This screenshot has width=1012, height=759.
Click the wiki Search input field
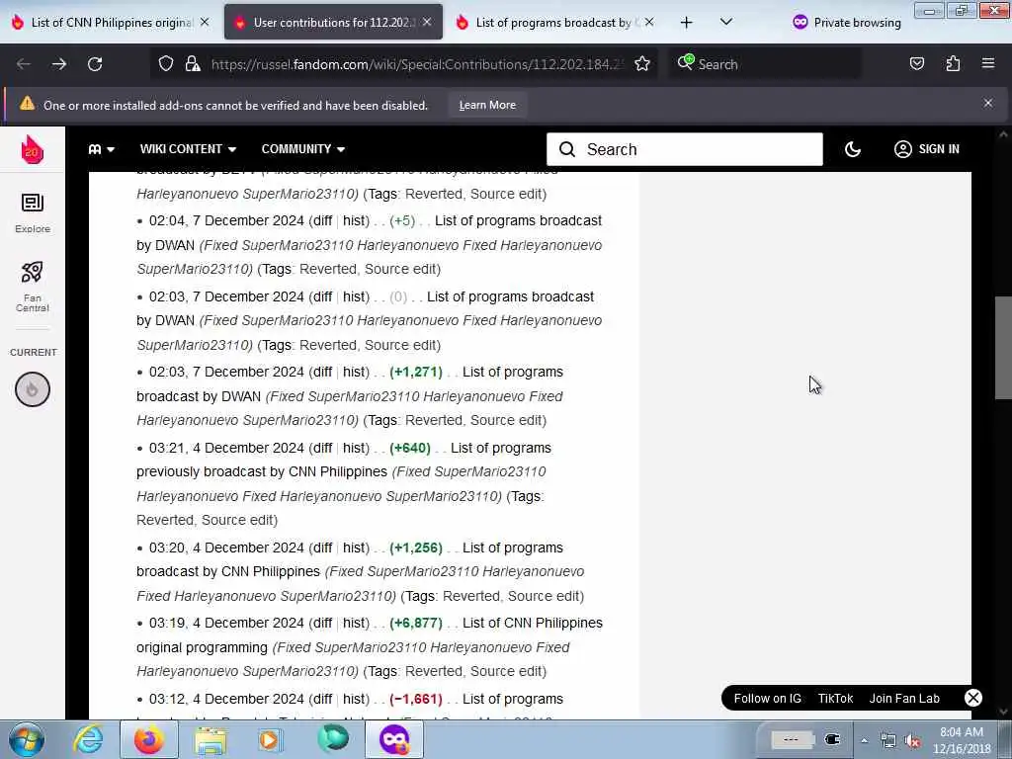pyautogui.click(x=685, y=149)
